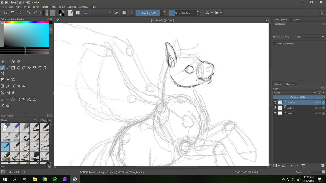Move layer down in stack

[290, 166]
